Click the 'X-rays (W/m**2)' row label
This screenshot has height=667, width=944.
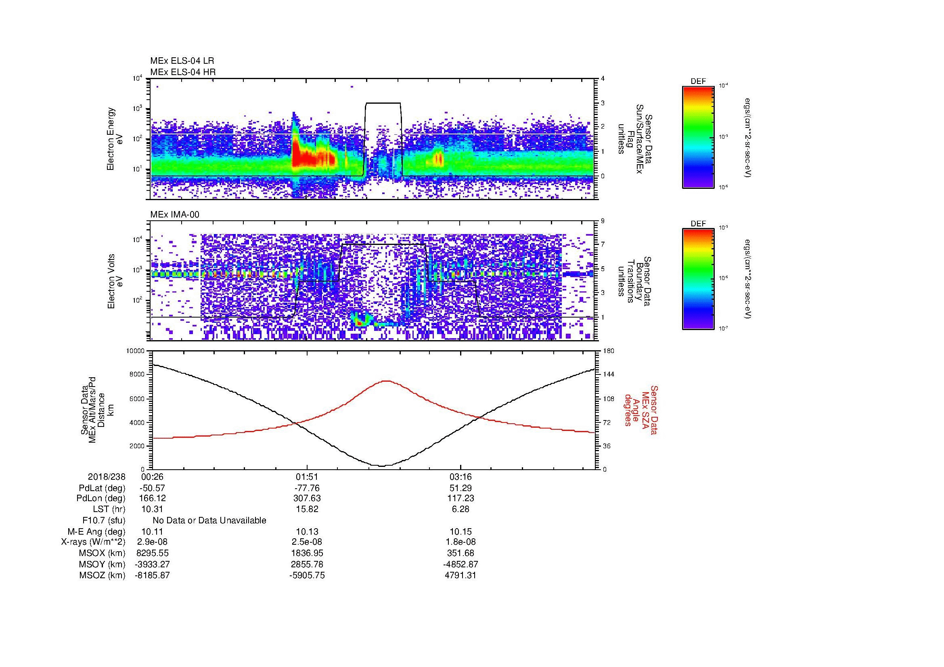click(93, 542)
